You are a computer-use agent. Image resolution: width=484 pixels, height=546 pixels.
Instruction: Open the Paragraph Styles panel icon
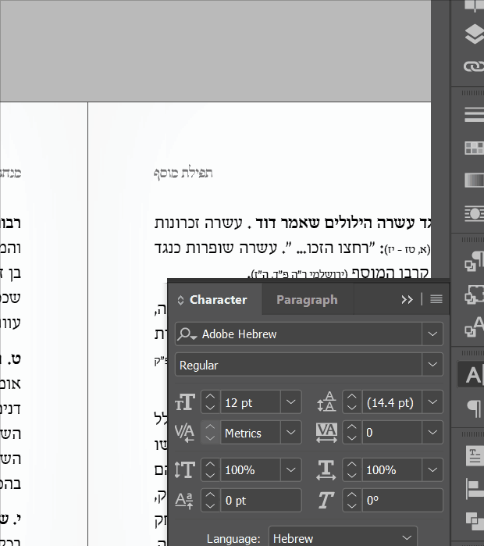click(x=475, y=261)
